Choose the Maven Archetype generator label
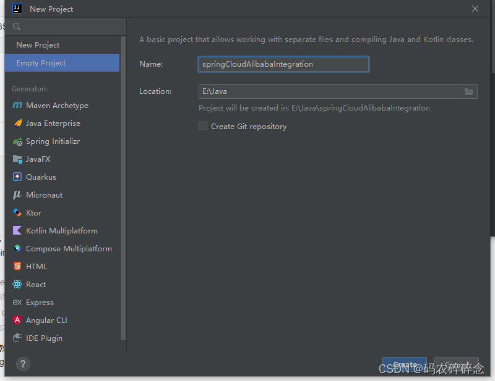The width and height of the screenshot is (495, 381). click(57, 105)
